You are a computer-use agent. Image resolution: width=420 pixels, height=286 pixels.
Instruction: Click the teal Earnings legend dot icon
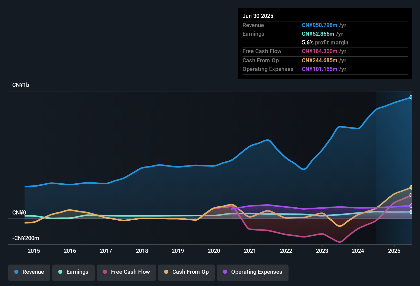tap(60, 272)
